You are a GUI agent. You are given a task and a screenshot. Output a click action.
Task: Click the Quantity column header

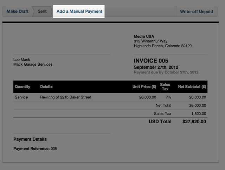pos(22,87)
